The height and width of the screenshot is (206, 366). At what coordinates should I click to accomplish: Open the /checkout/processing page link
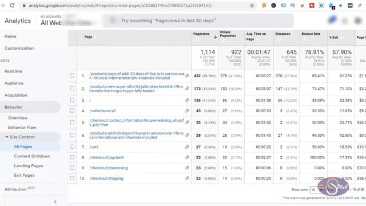click(109, 168)
